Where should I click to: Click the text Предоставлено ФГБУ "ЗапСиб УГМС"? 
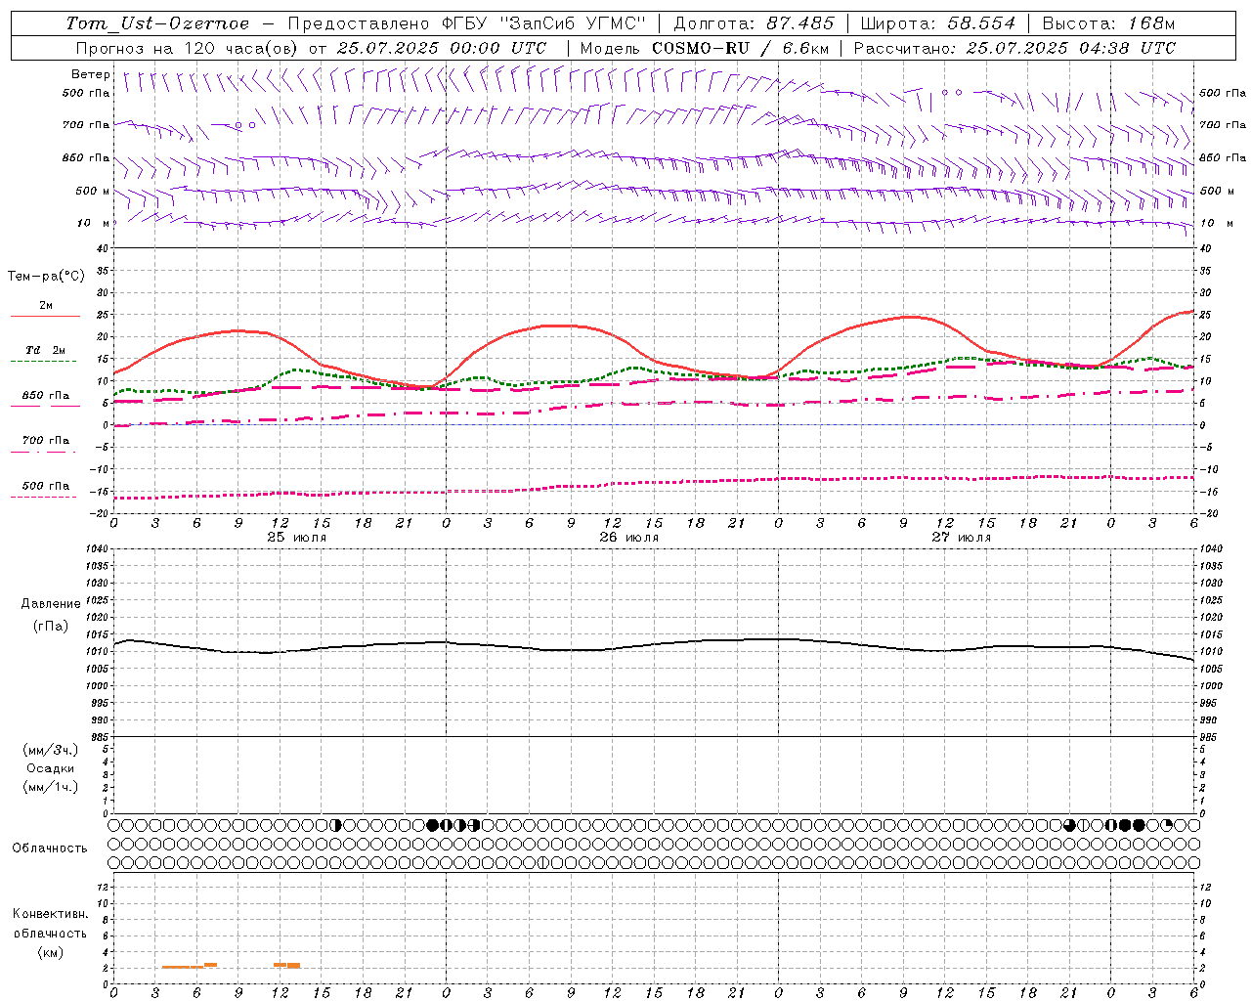(467, 23)
